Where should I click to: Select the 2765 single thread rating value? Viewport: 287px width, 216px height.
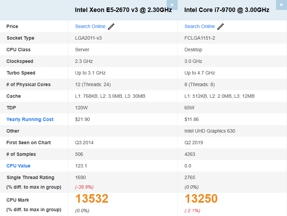click(x=190, y=177)
